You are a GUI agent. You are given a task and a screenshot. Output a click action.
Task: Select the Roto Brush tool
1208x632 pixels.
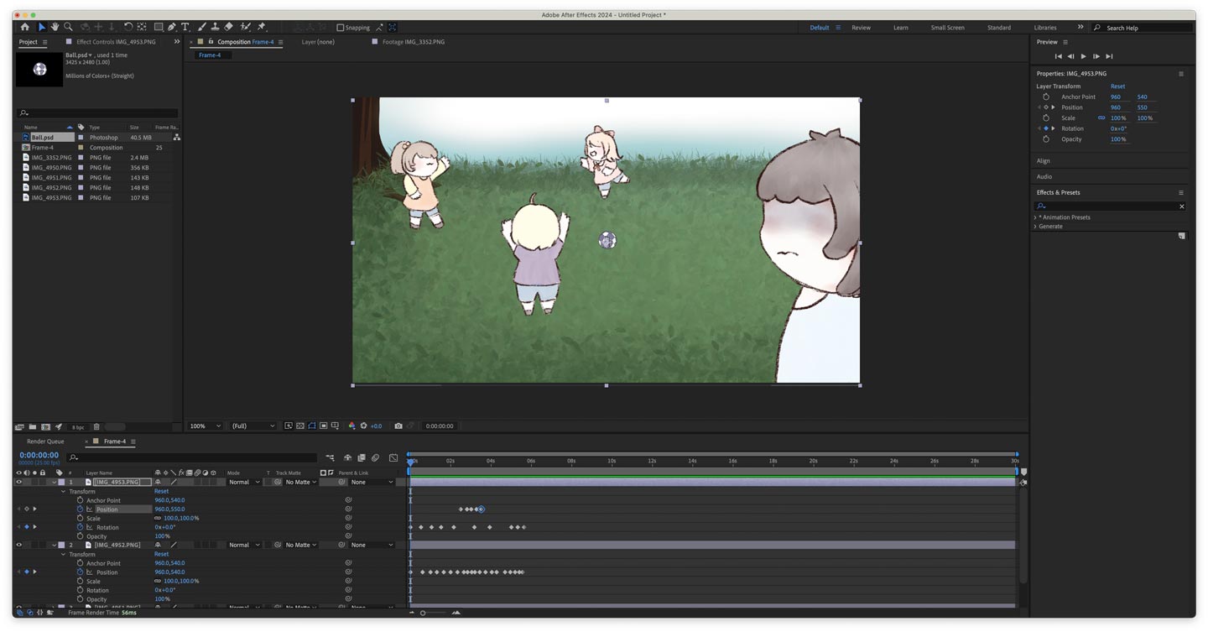245,27
